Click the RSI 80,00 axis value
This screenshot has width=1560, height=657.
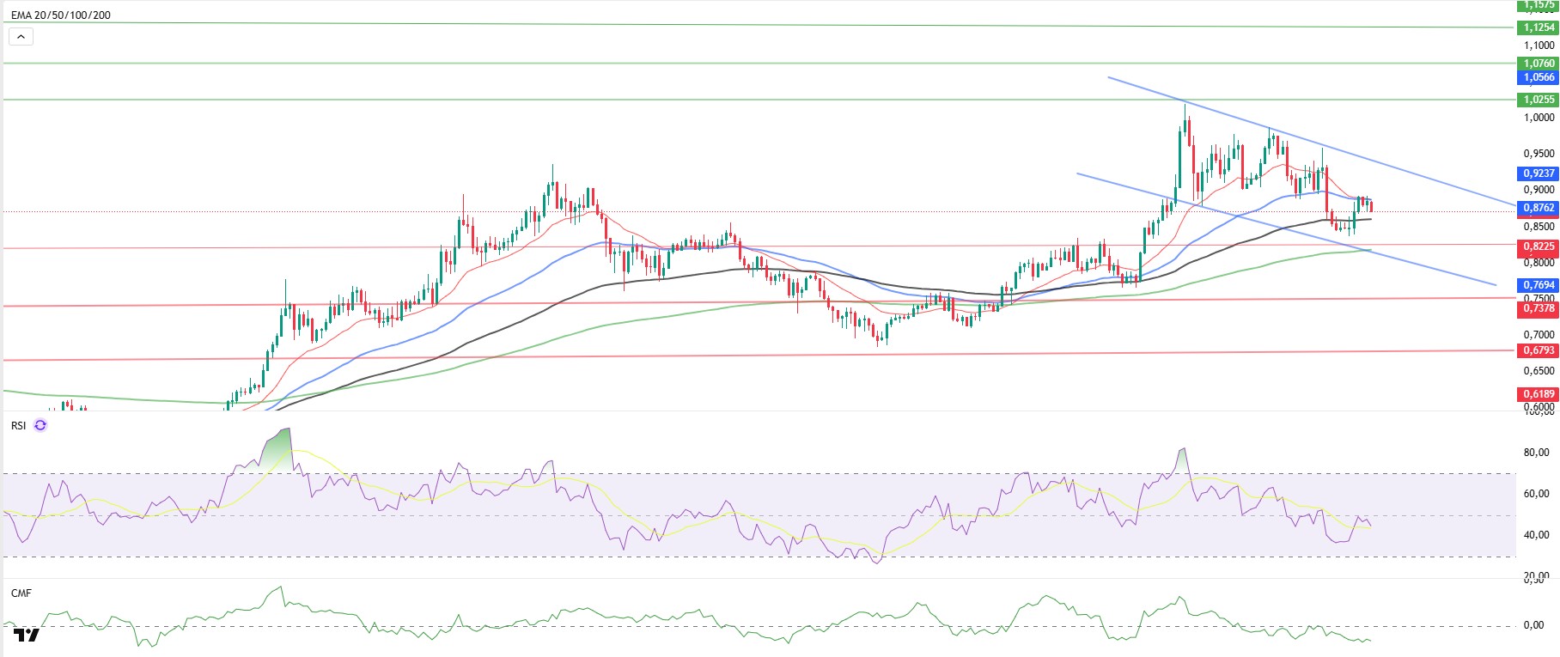click(x=1536, y=453)
